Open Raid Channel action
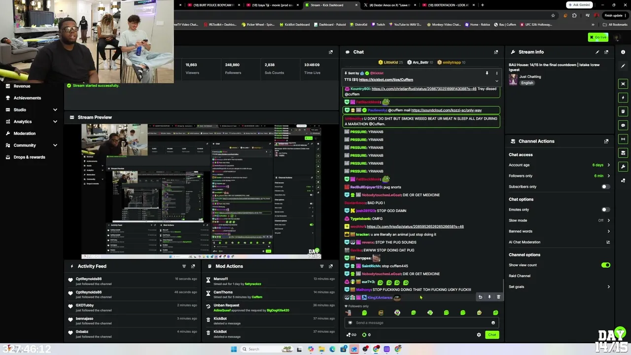The height and width of the screenshot is (355, 631). (520, 276)
